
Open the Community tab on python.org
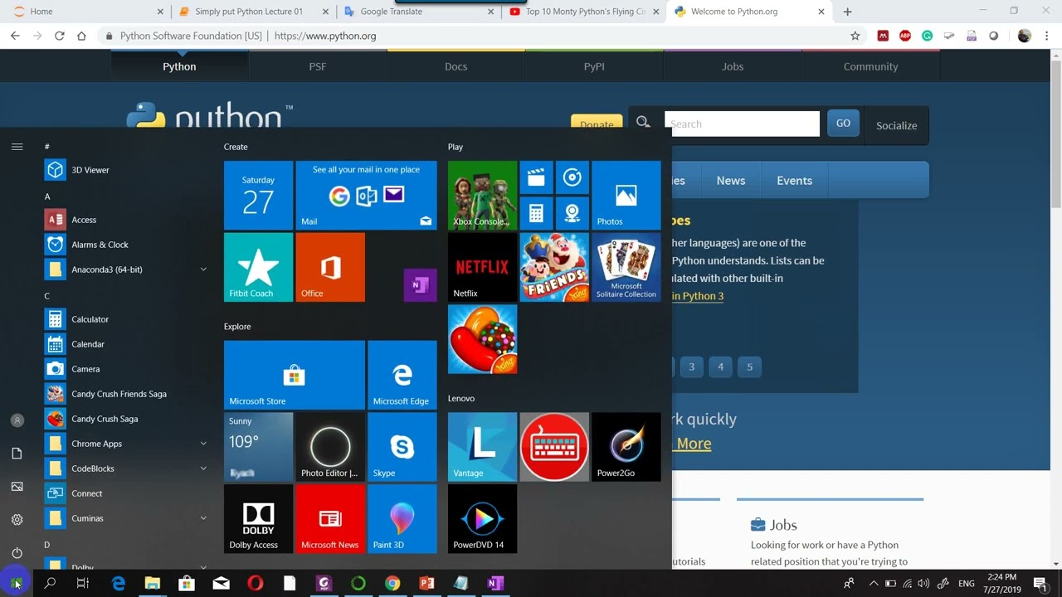click(x=870, y=66)
